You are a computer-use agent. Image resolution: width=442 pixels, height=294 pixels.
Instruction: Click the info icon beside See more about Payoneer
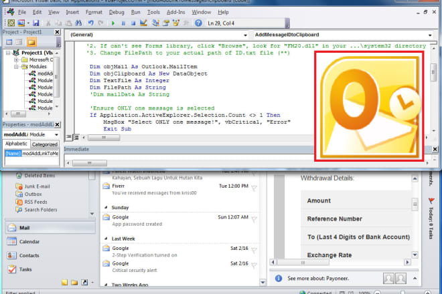coord(279,278)
